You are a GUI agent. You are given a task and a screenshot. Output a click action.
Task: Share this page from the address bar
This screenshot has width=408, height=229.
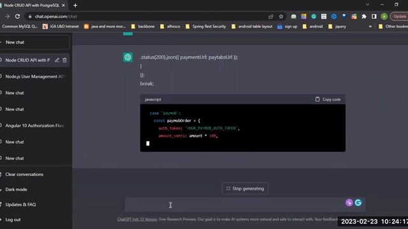click(271, 17)
